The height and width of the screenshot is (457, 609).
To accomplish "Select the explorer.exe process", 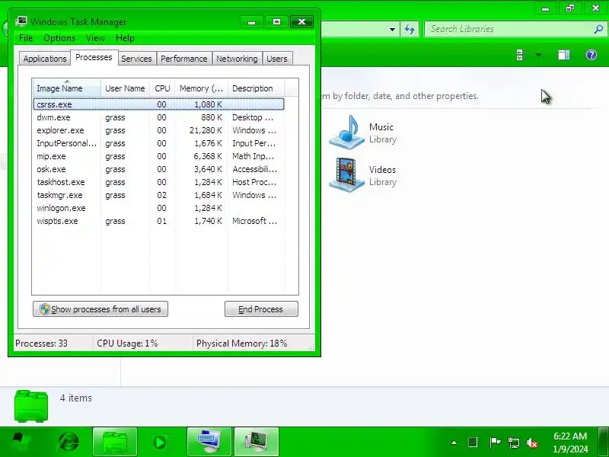I will pos(159,130).
